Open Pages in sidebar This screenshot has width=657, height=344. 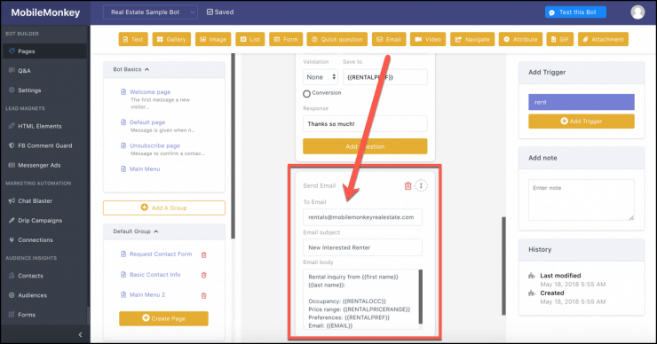pyautogui.click(x=44, y=51)
